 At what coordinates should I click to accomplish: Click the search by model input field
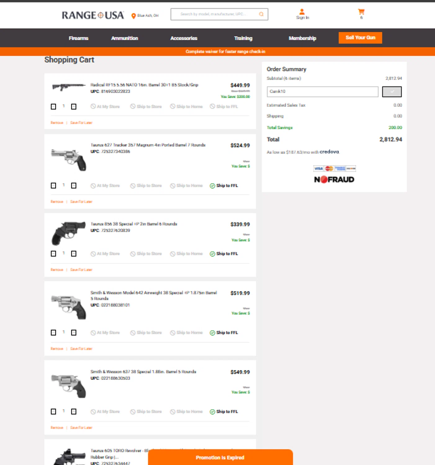219,14
